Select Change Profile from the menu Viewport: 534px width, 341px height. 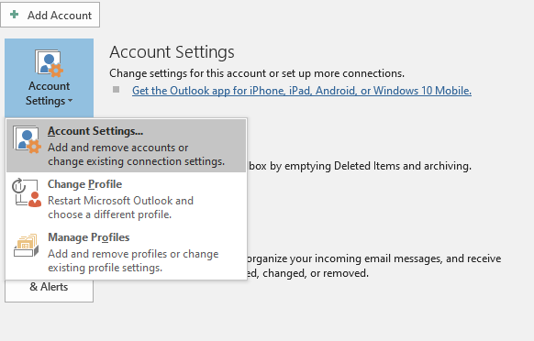tap(126, 199)
